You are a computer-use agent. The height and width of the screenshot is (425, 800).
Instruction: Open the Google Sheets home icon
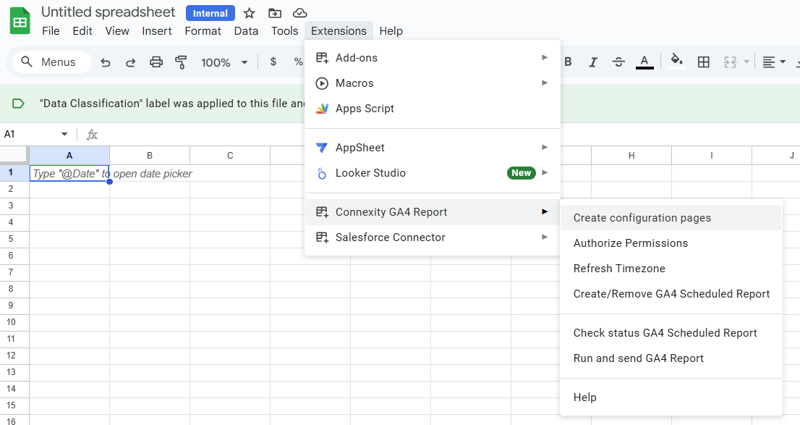pos(20,22)
